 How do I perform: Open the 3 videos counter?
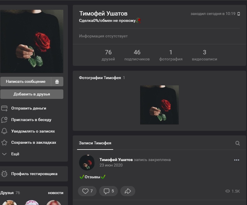[x=204, y=55]
